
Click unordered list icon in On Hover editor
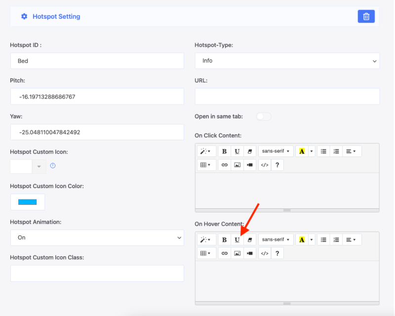(x=323, y=239)
